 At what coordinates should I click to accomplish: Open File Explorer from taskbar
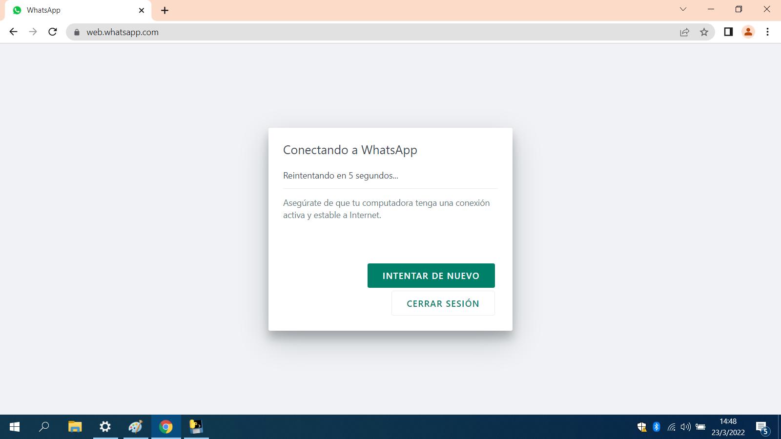pos(75,427)
